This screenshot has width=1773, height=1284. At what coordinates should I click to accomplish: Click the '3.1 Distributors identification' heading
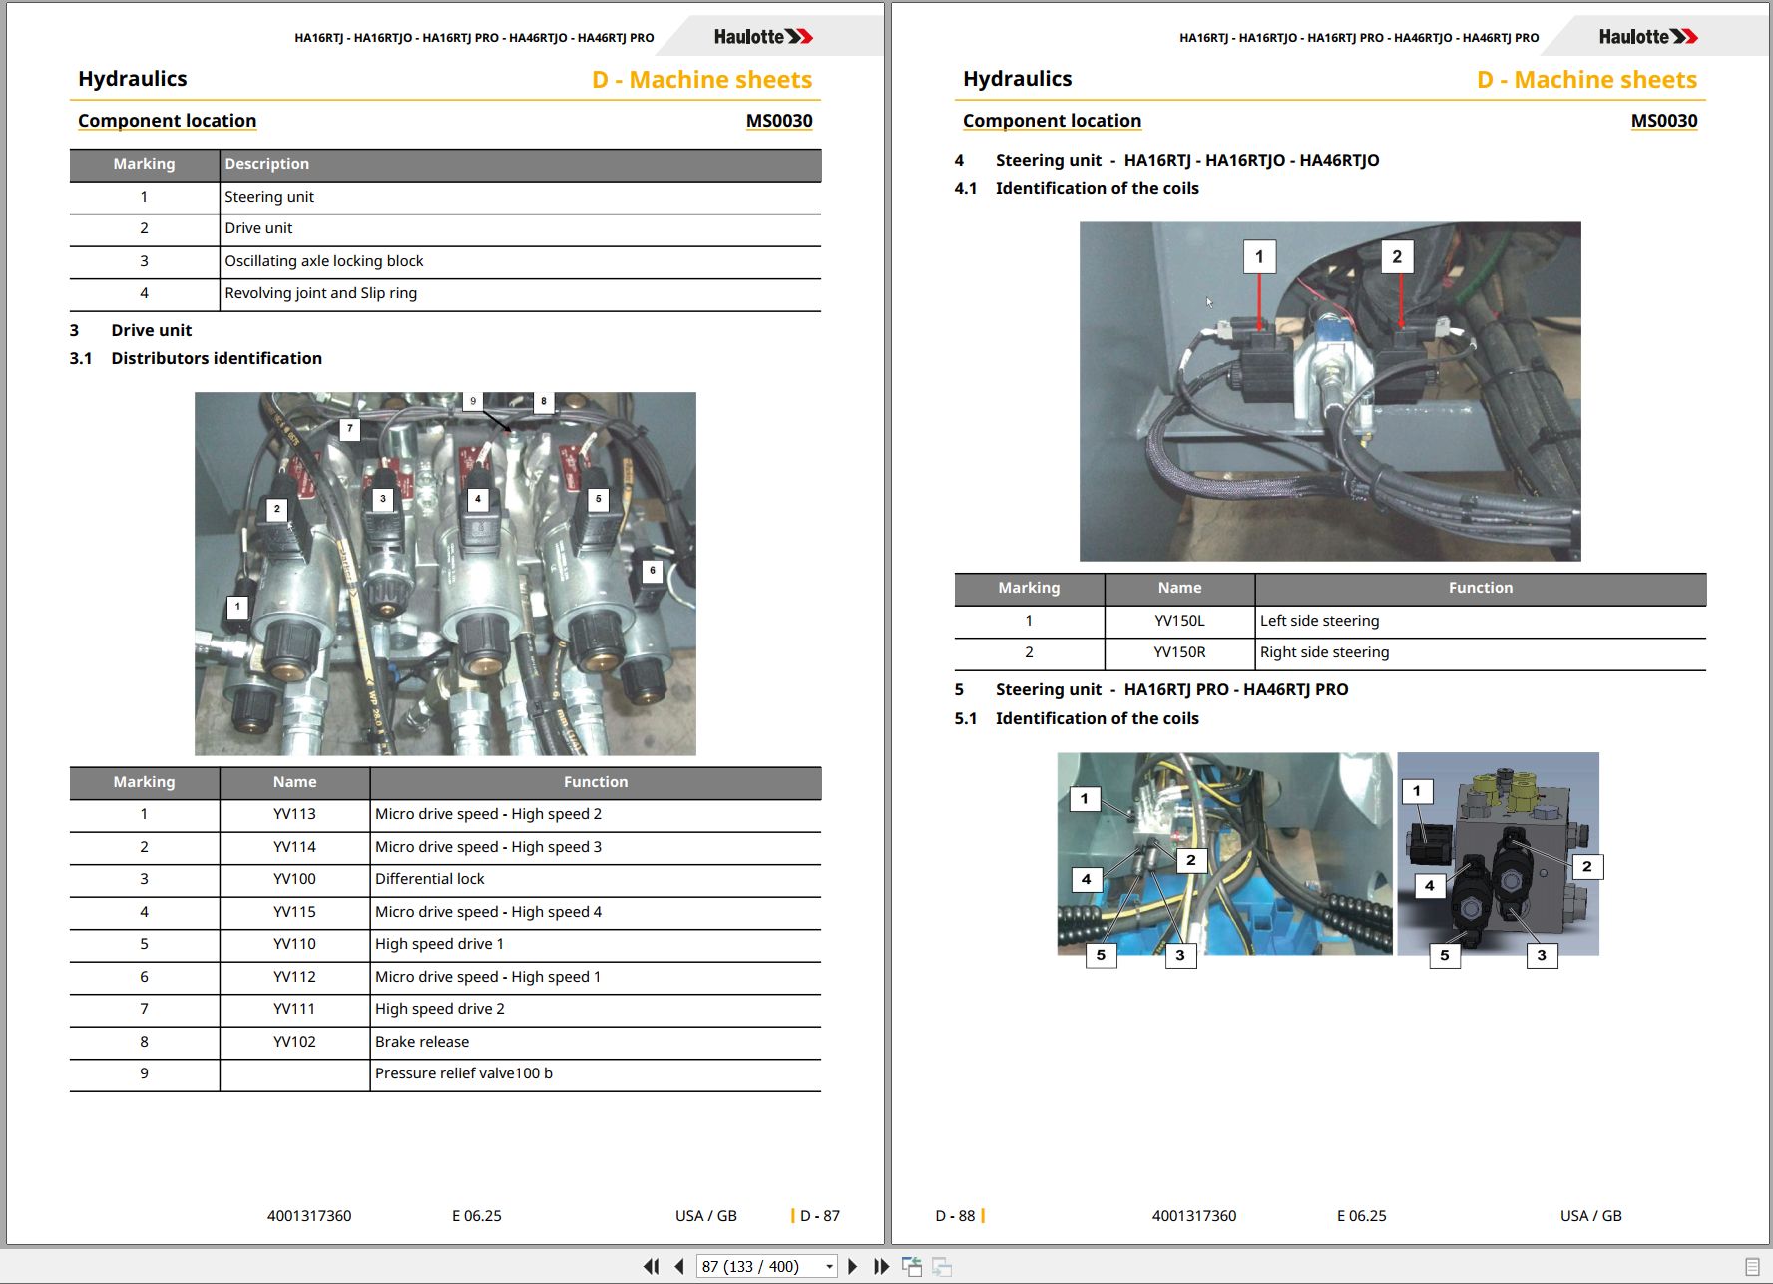[x=196, y=358]
